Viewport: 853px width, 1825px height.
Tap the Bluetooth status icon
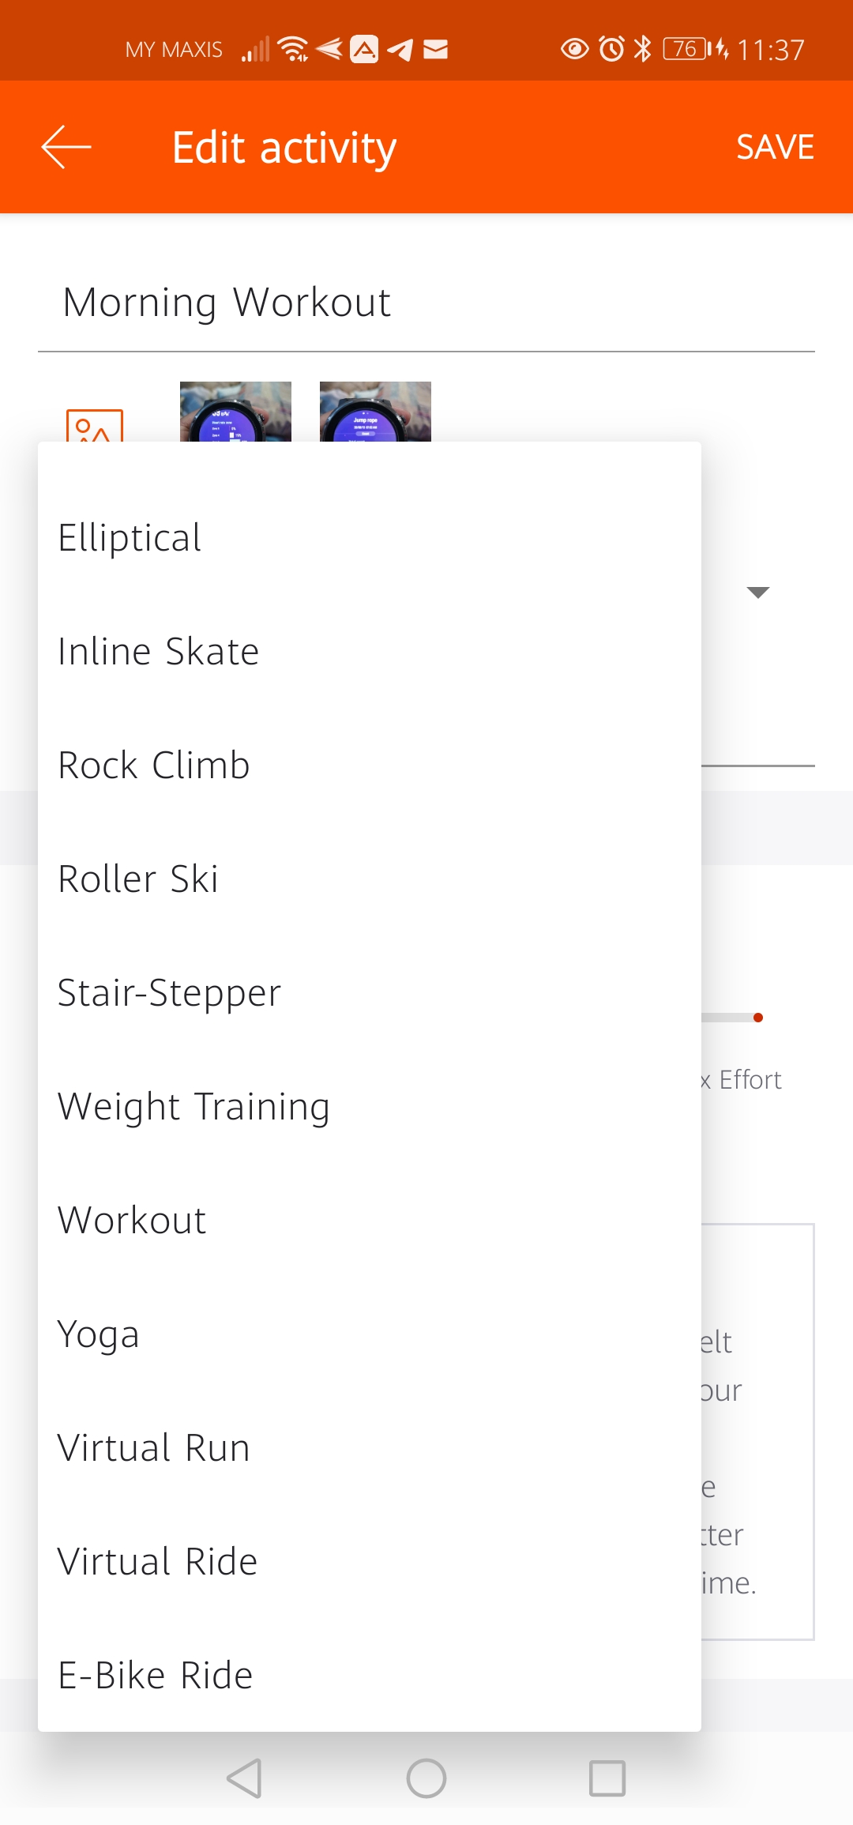[643, 49]
